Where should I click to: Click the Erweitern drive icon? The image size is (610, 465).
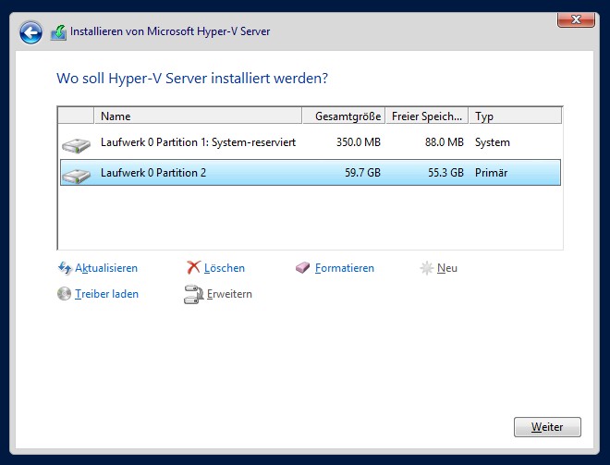click(193, 295)
